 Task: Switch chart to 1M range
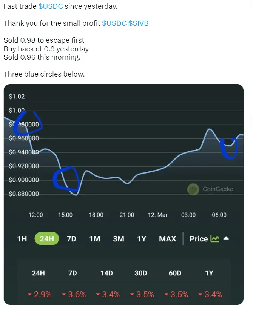pos(95,239)
